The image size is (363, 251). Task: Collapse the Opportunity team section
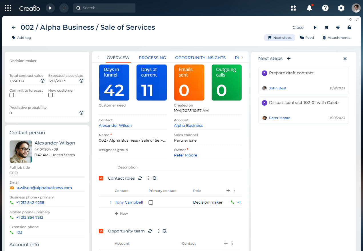101,231
